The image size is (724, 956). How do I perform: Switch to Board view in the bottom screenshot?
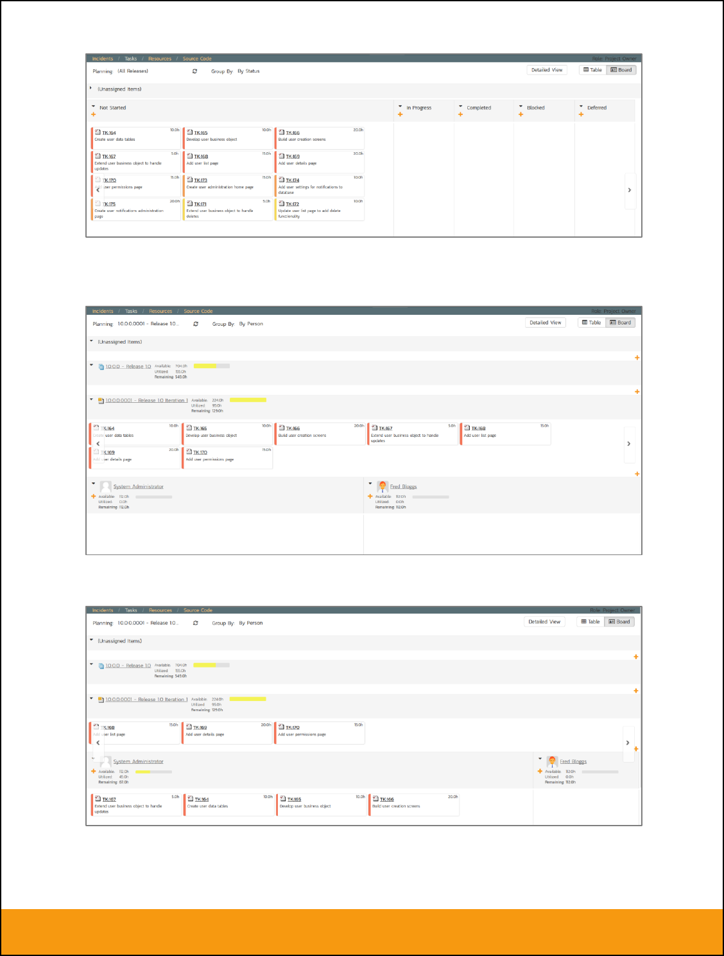619,622
